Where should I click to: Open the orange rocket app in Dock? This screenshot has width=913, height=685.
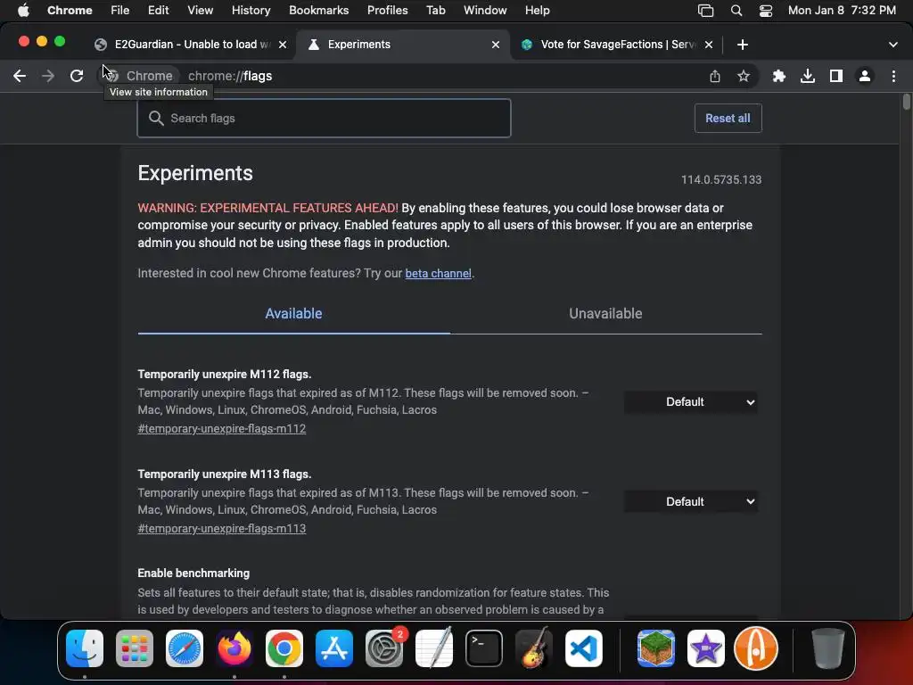tap(756, 648)
